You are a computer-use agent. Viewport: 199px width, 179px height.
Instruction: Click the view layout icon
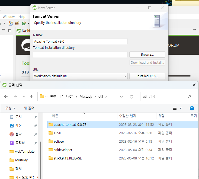pos(175,108)
